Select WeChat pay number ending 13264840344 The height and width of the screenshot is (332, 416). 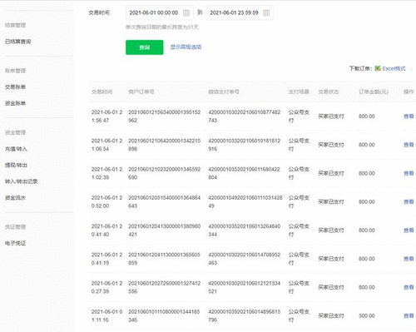click(245, 230)
